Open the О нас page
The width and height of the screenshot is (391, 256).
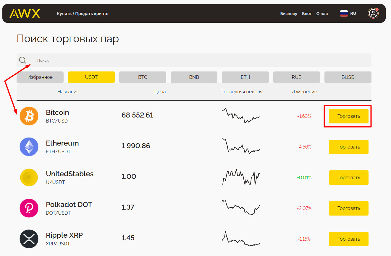coord(322,14)
